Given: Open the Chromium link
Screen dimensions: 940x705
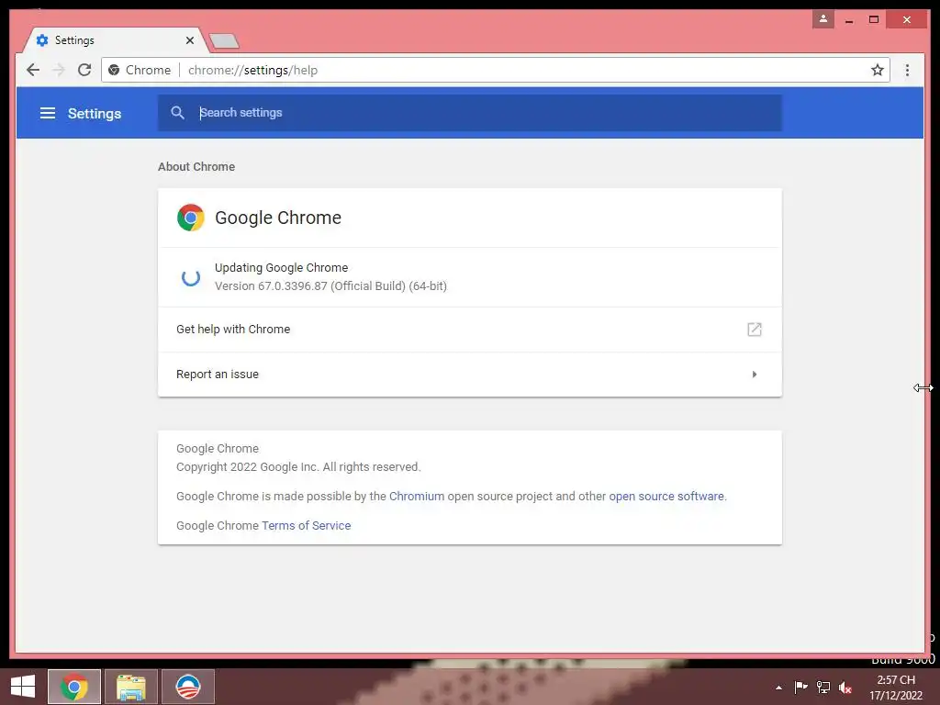Looking at the screenshot, I should click(417, 497).
